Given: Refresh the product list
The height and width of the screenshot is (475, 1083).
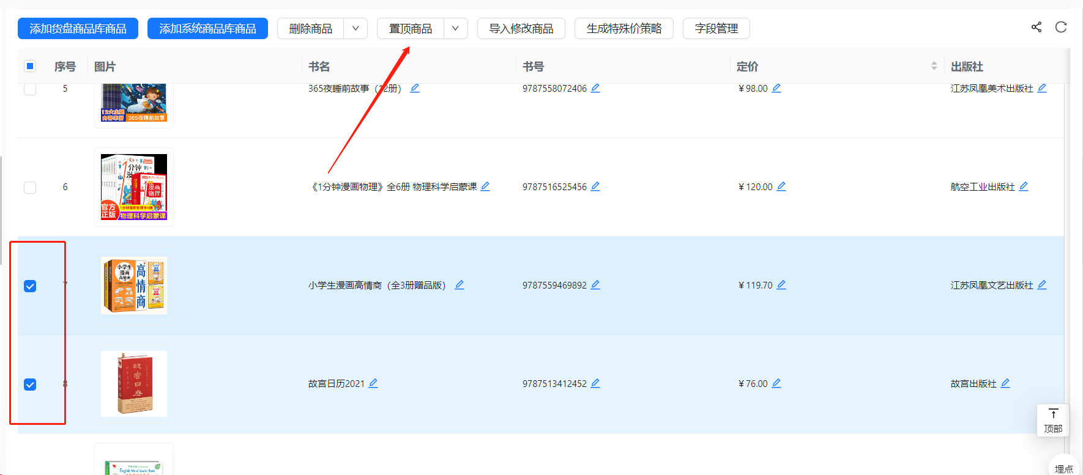Looking at the screenshot, I should click(x=1061, y=27).
